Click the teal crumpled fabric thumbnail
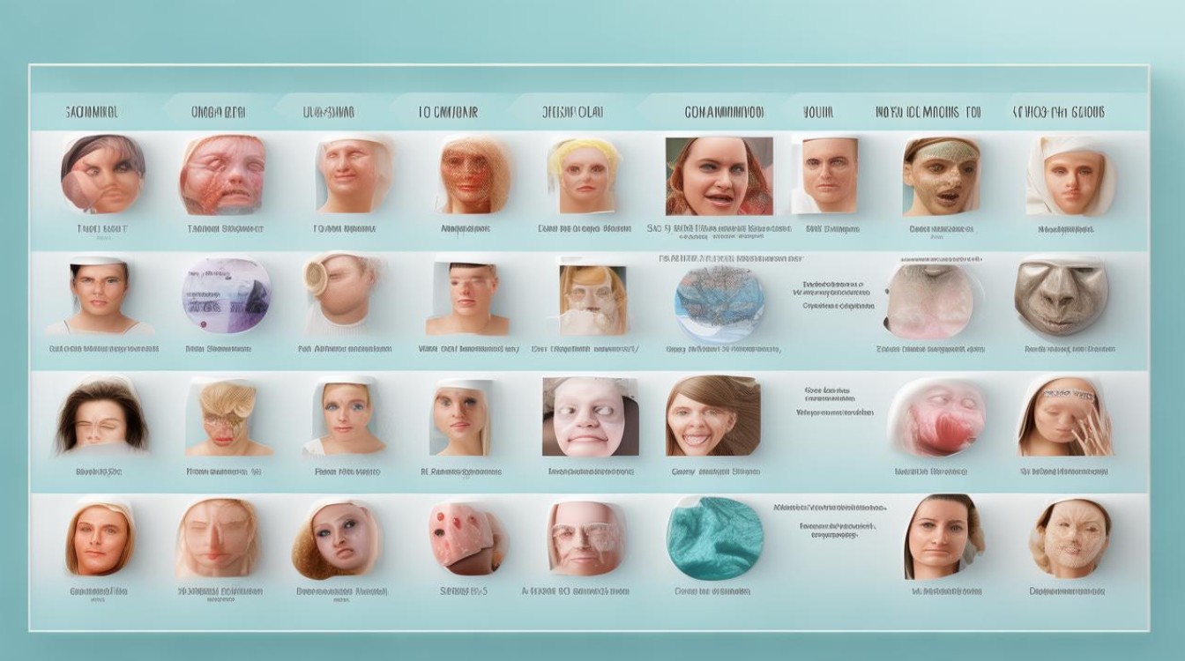 715,538
